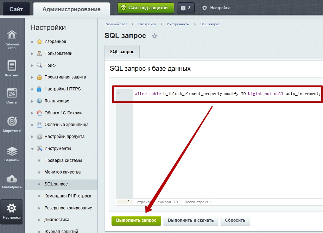Collapse the Инструменты tree node
Viewport: 323px width, 233px height.
(x=32, y=149)
